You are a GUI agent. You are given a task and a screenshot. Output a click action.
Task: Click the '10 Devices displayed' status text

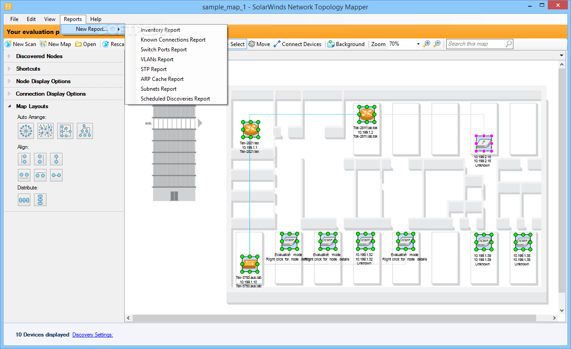[42, 335]
